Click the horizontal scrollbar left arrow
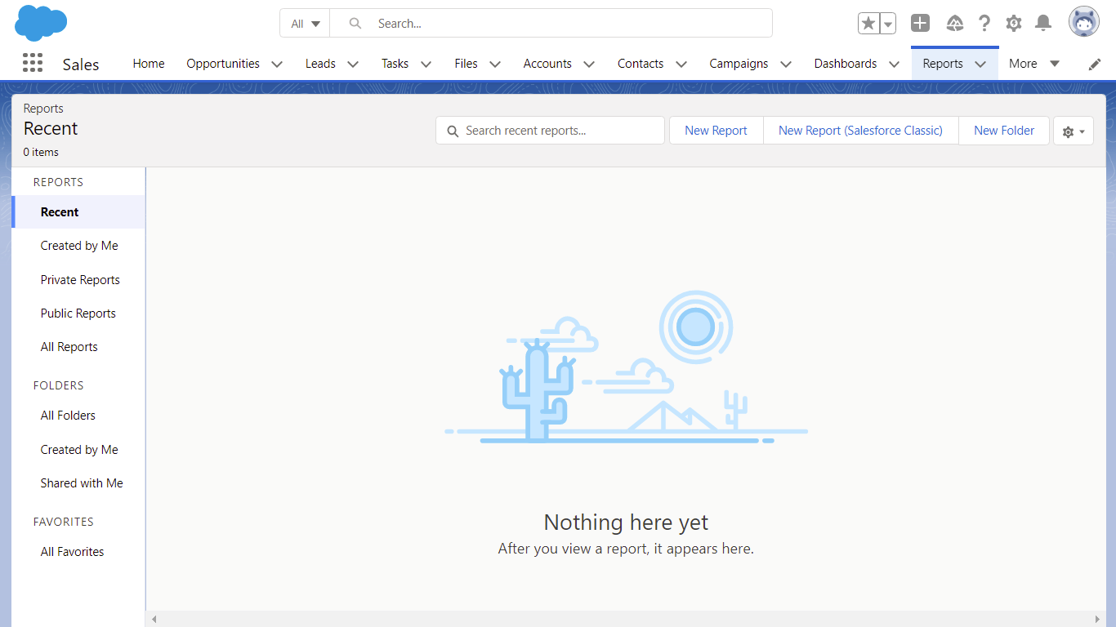The image size is (1116, 627). (x=154, y=620)
